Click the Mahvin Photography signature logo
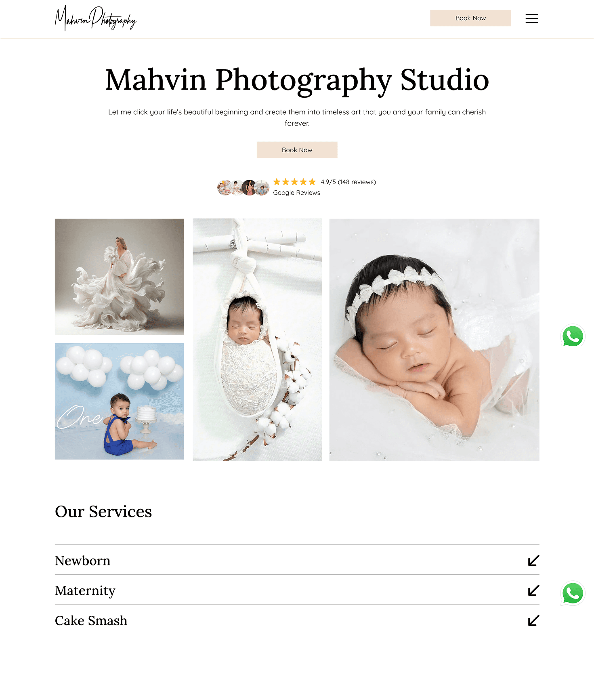Screen dimensions: 594x691 pos(96,18)
